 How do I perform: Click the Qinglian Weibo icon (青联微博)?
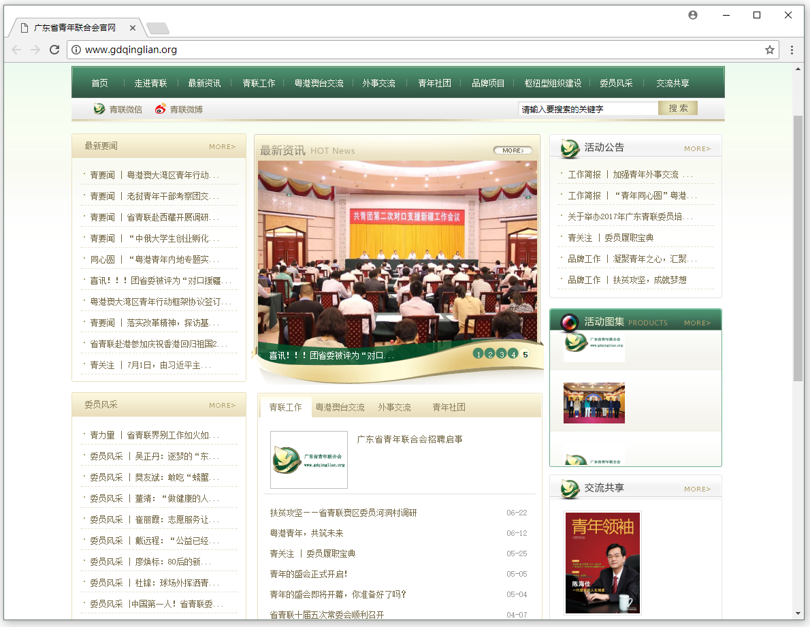pyautogui.click(x=161, y=109)
